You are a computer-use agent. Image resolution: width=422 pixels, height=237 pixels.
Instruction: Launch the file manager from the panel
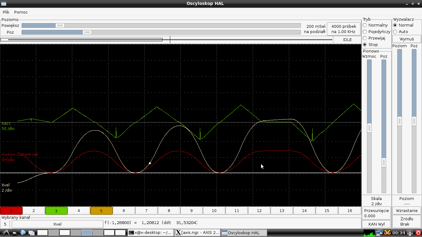[15, 233]
